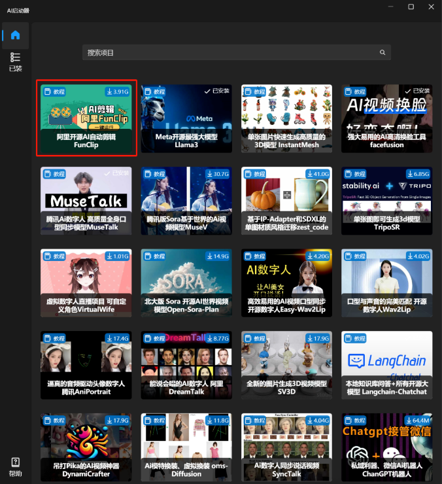Download DynamiCrafter via the 17.9G badge
Image resolution: width=442 pixels, height=484 pixels.
[x=117, y=421]
